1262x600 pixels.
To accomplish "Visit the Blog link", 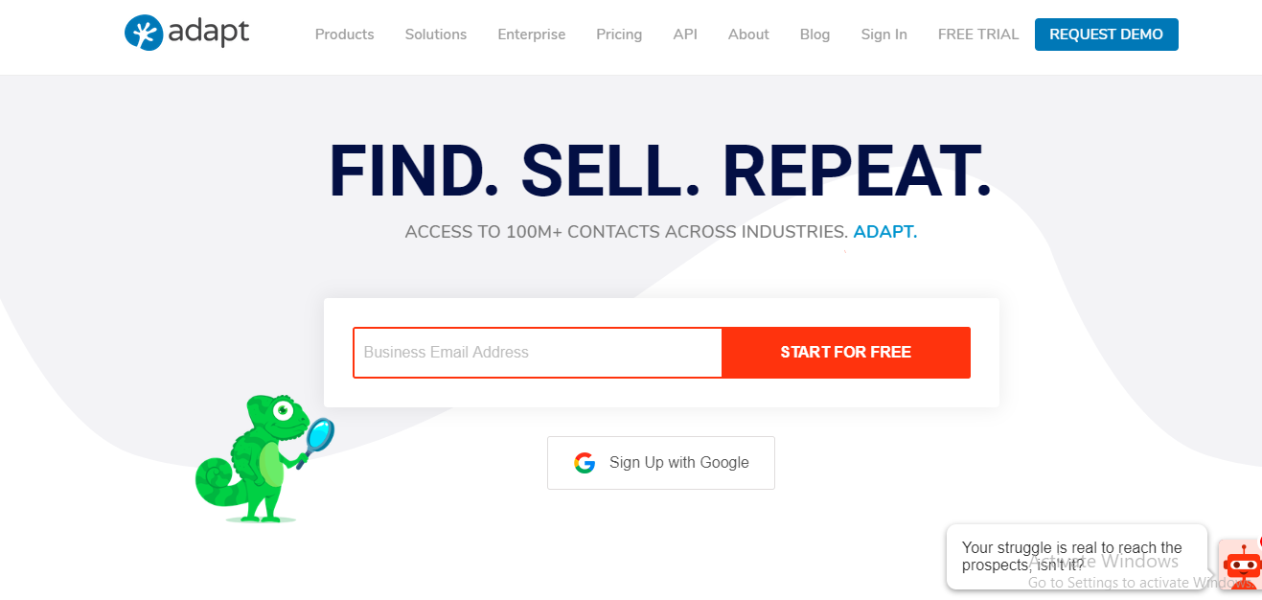I will (815, 35).
